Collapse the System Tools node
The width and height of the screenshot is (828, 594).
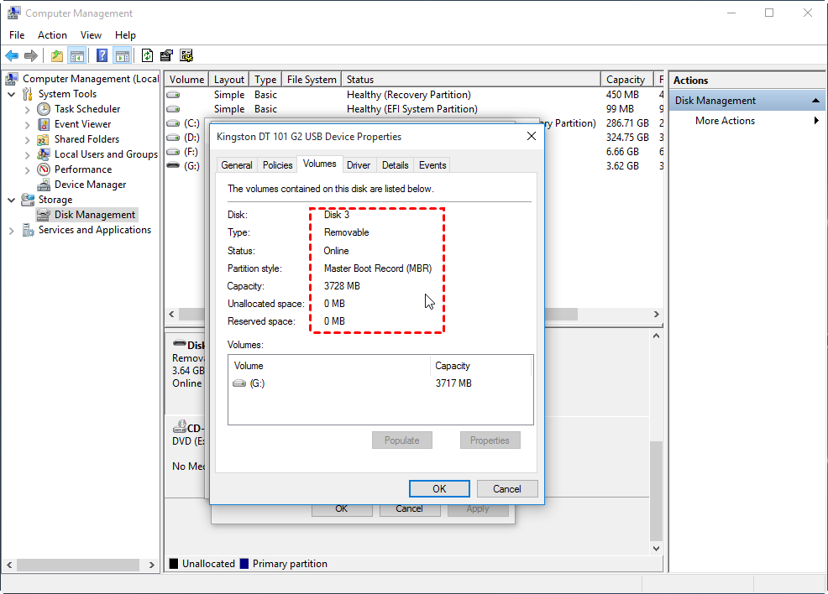(12, 95)
